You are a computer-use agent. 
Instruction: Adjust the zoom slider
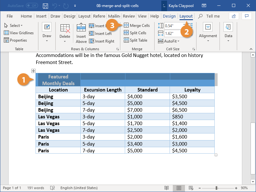click(217, 188)
